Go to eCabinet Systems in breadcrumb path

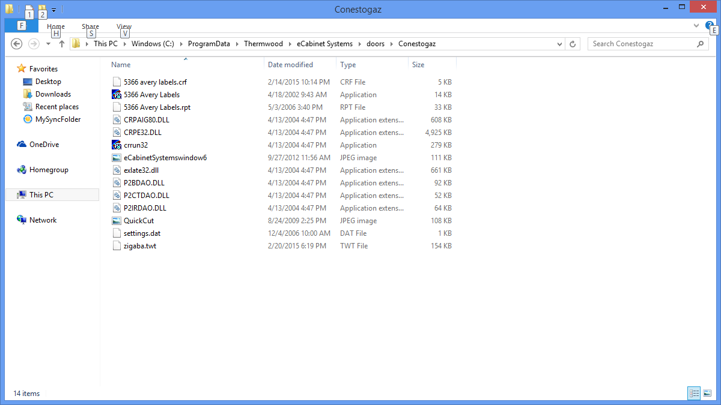point(324,44)
